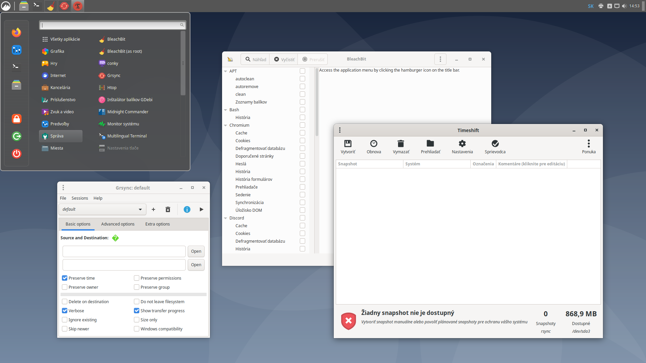
Task: Click Open button for source path
Action: coord(196,251)
